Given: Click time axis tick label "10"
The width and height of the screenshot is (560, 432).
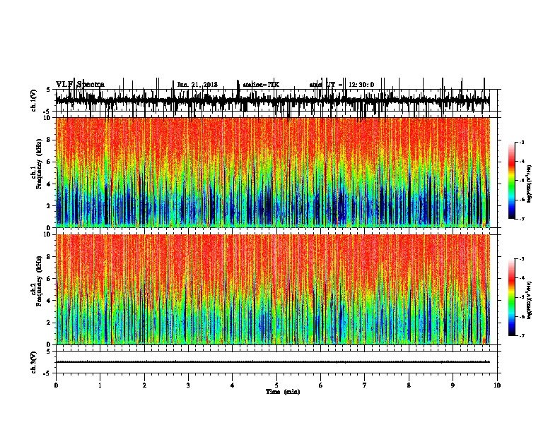Looking at the screenshot, I should [x=497, y=385].
